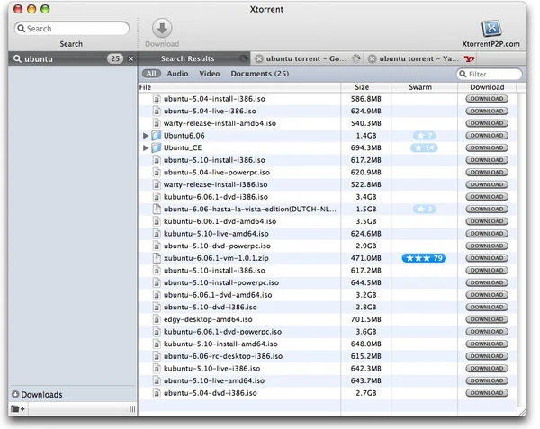Click the star 3 swarm badge
540x429 pixels.
(424, 210)
